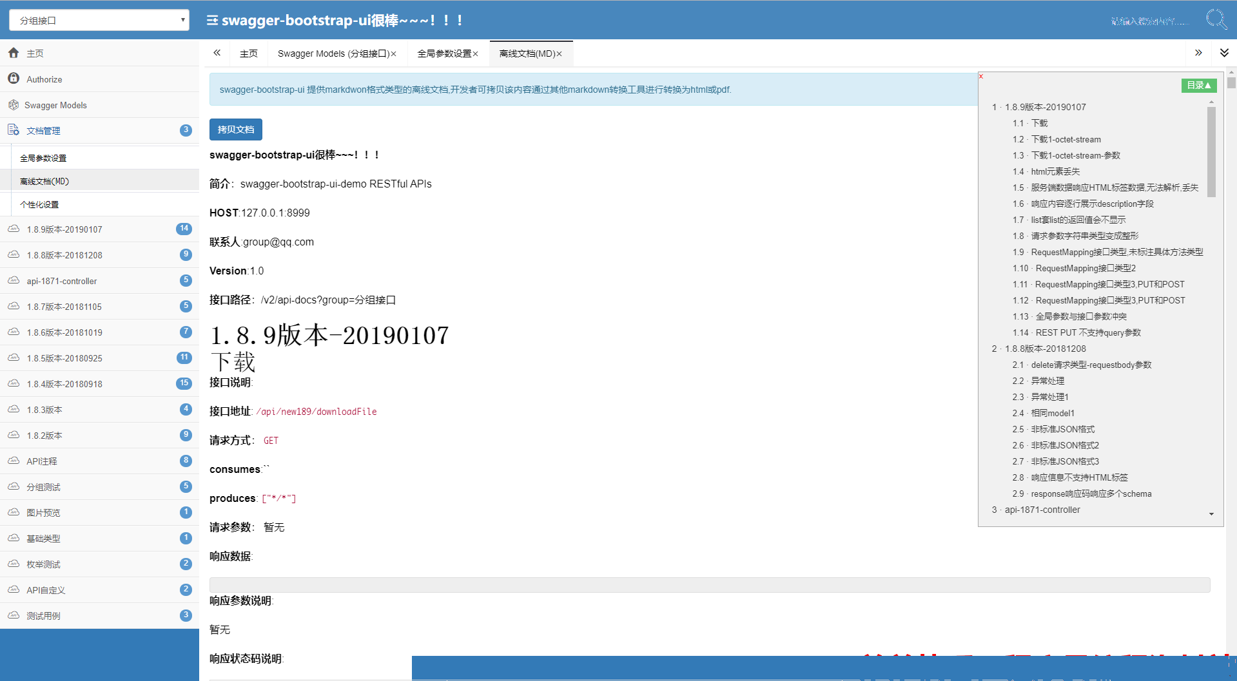Image resolution: width=1237 pixels, height=681 pixels.
Task: Click the contents panel scroll-down arrow
Action: tap(1211, 513)
